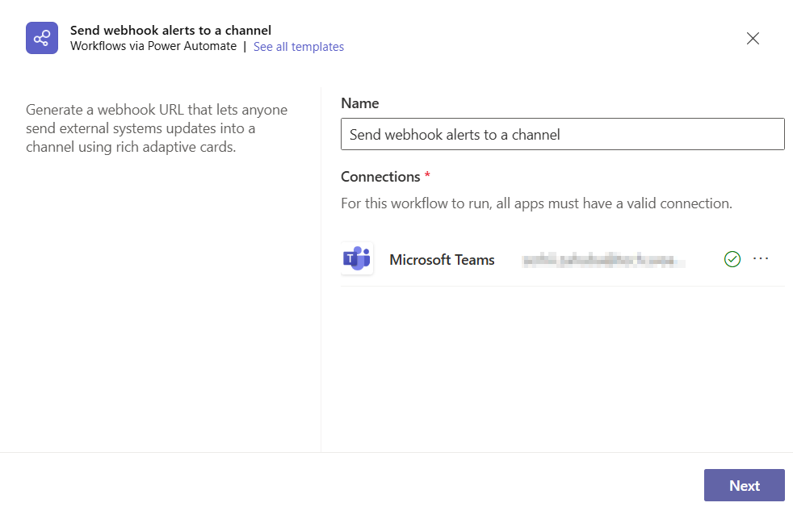Image resolution: width=793 pixels, height=511 pixels.
Task: Dismiss the template dialog with the X
Action: click(x=753, y=38)
